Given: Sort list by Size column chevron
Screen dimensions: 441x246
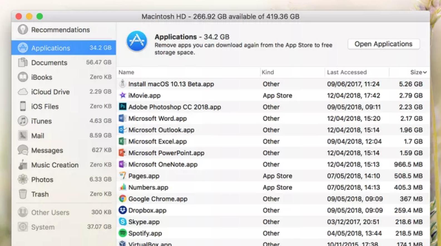Looking at the screenshot, I should tap(425, 72).
